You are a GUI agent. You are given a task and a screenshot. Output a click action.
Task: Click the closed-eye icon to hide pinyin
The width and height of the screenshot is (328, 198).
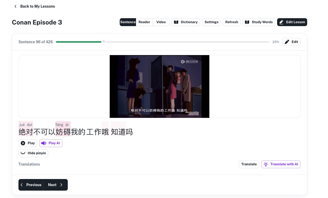coord(23,153)
